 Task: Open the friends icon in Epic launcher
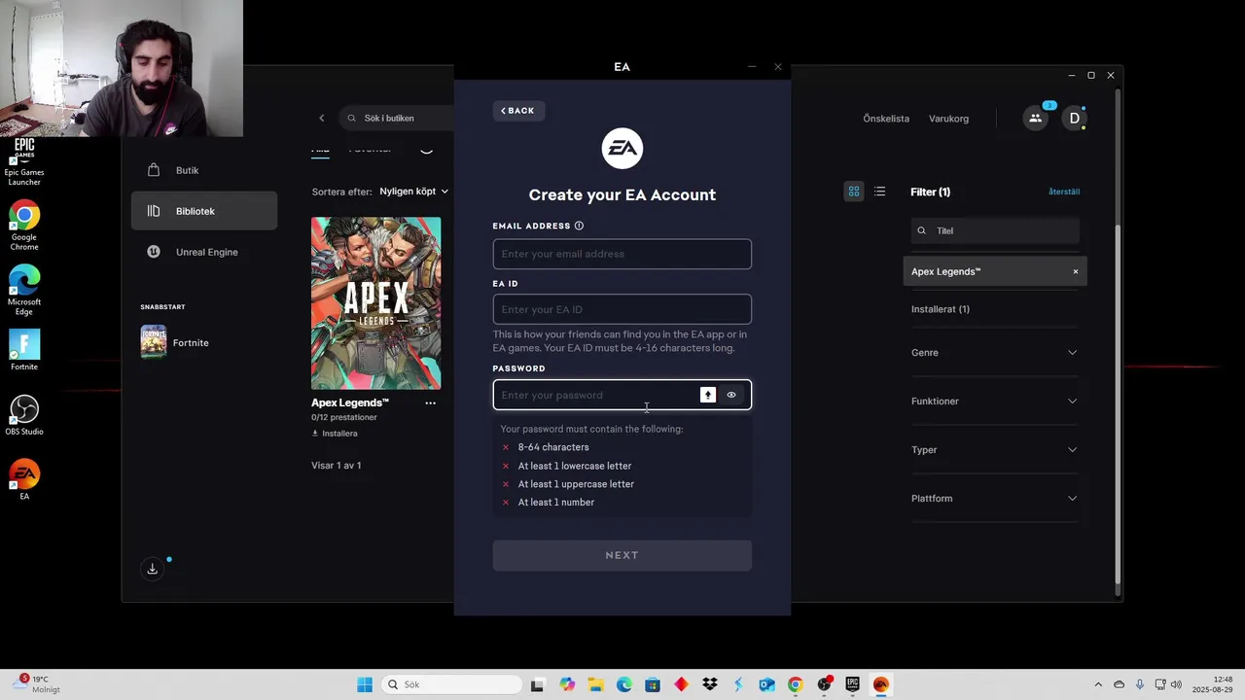point(1035,118)
